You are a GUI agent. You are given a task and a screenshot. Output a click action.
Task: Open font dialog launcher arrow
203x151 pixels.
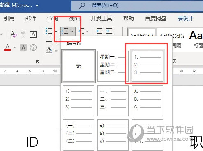pyautogui.click(x=38, y=62)
